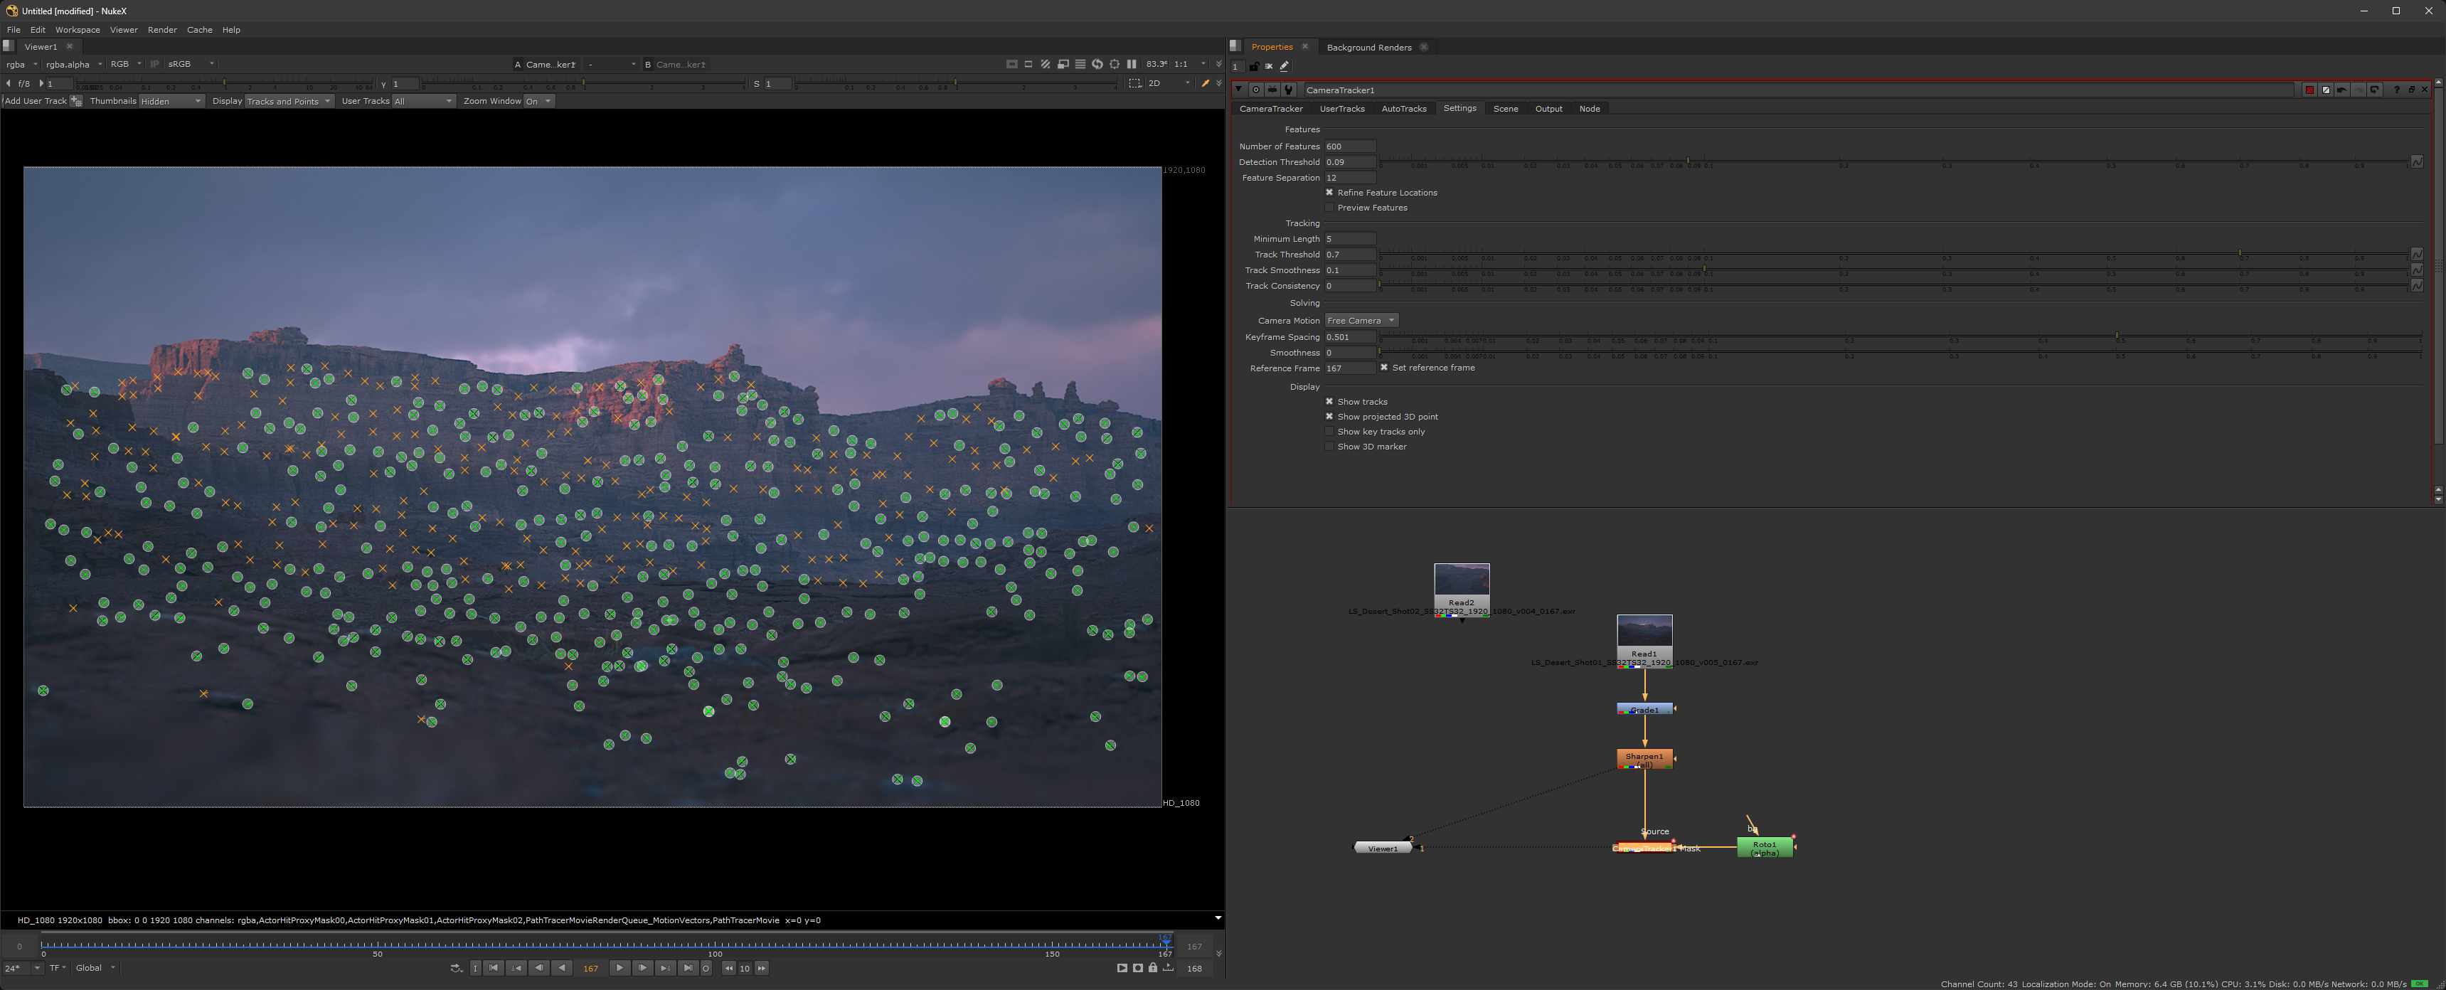Enable Preview Features checkbox
2446x990 pixels.
coord(1329,208)
